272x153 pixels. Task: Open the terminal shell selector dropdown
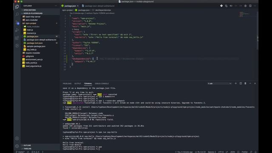point(219,83)
